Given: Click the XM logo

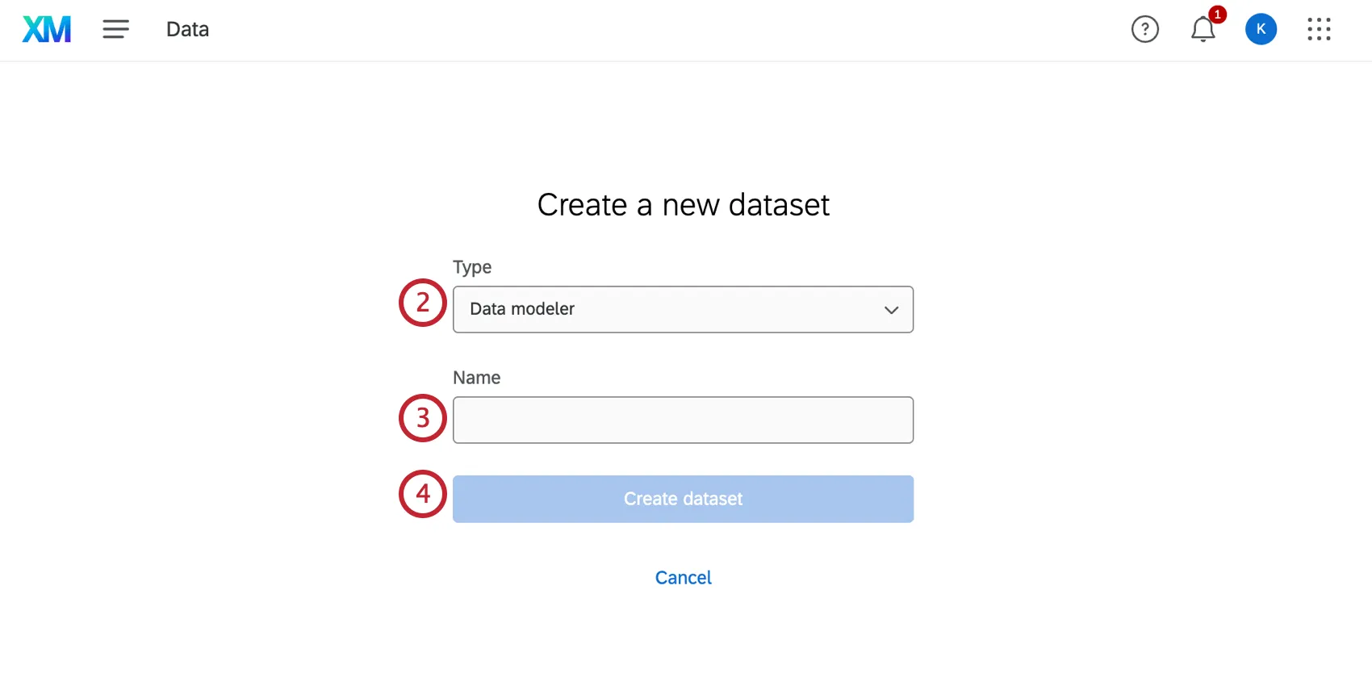Looking at the screenshot, I should pos(47,30).
